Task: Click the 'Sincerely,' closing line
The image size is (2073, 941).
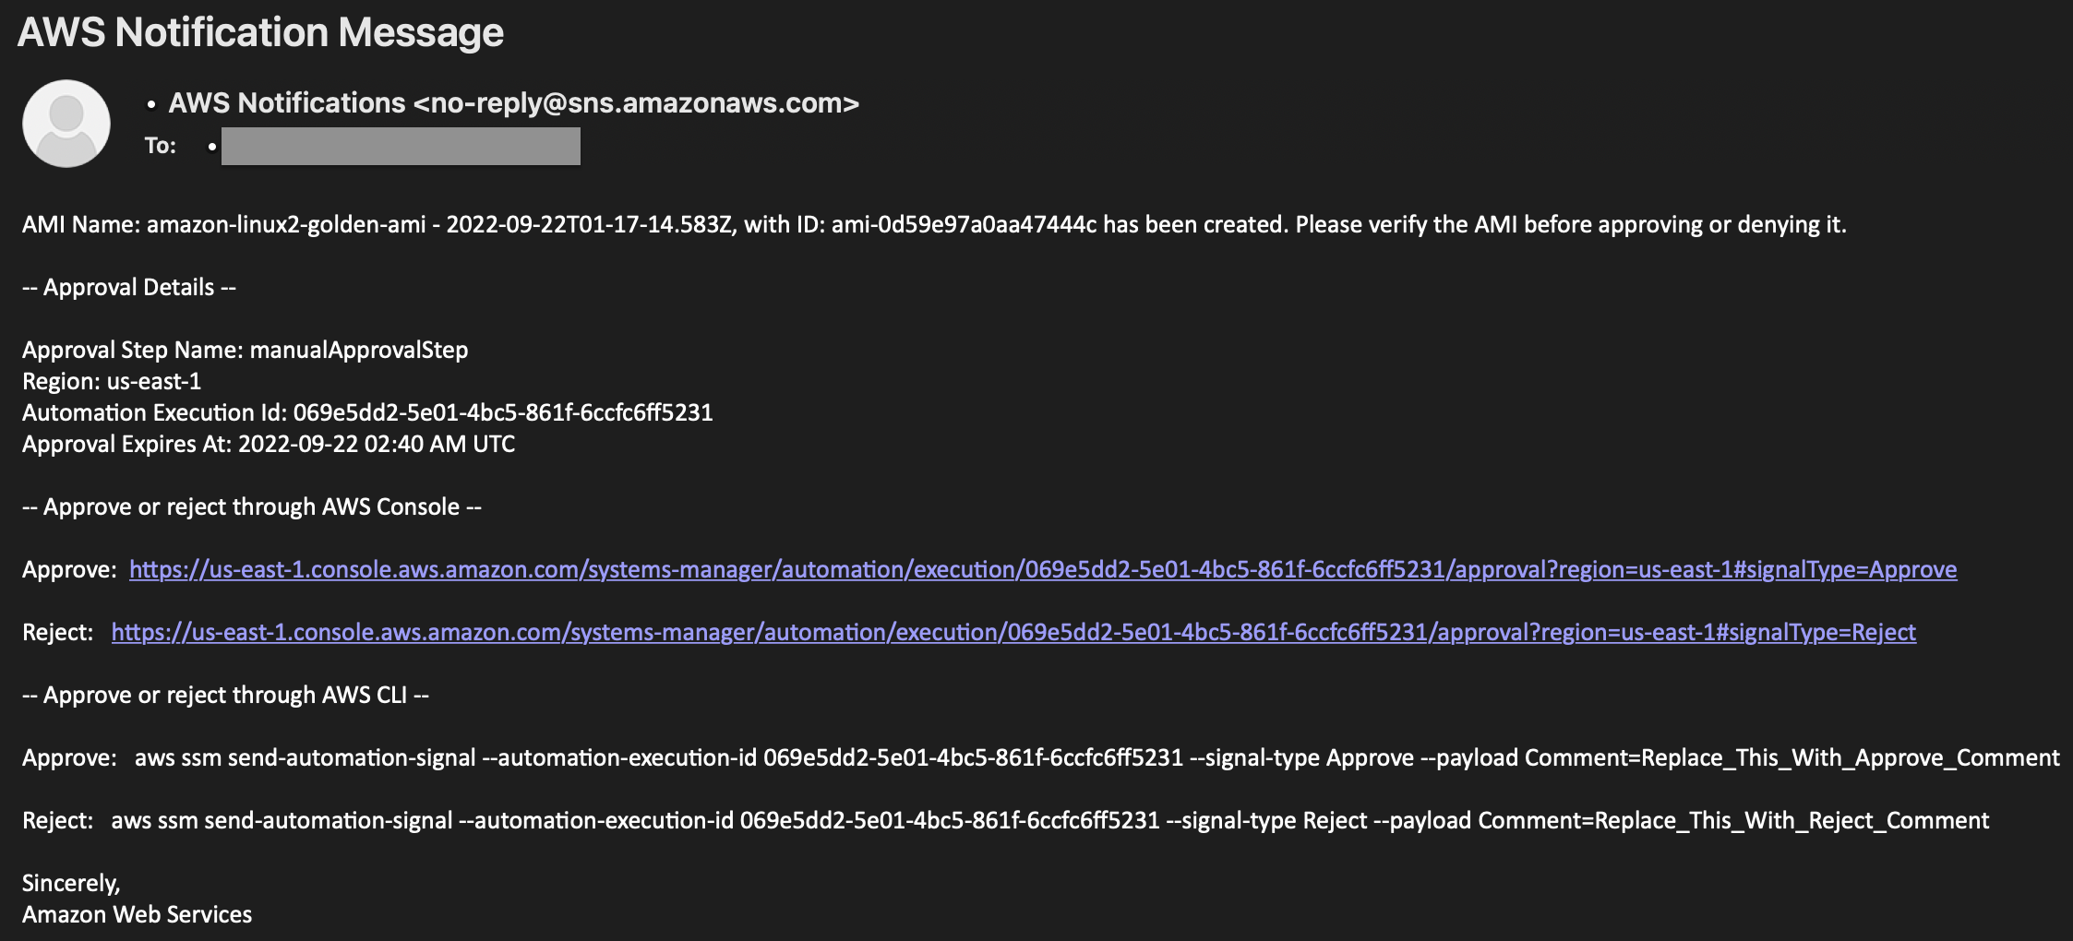Action: pyautogui.click(x=71, y=884)
